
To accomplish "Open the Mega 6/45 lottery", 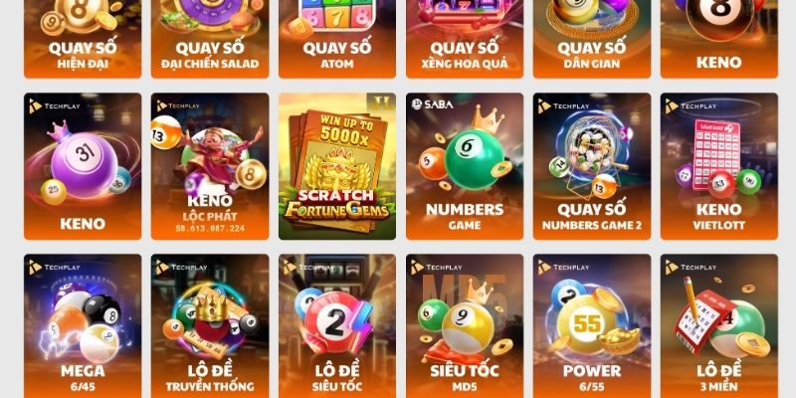I will pos(83,326).
